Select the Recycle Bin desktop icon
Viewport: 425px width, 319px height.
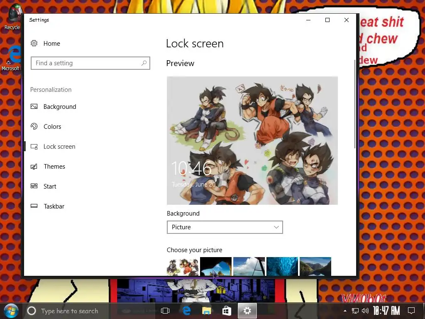coord(12,17)
